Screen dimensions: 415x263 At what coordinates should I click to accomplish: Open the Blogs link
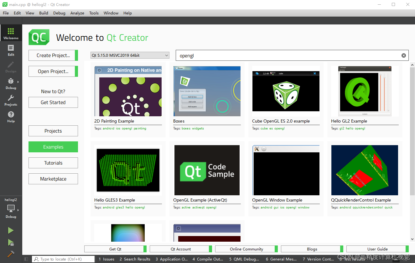pos(312,249)
